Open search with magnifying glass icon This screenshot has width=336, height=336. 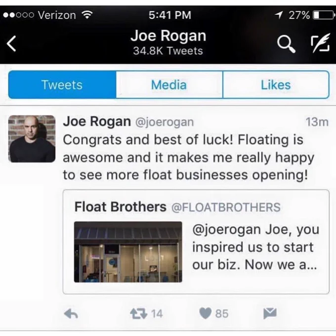click(x=286, y=43)
